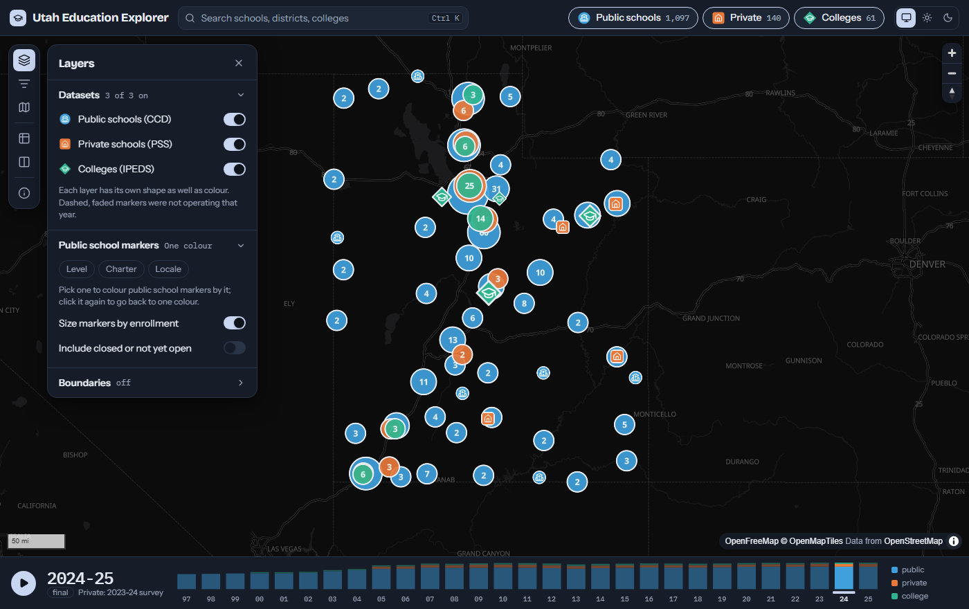Reset map bearing with the compass button

(x=952, y=93)
